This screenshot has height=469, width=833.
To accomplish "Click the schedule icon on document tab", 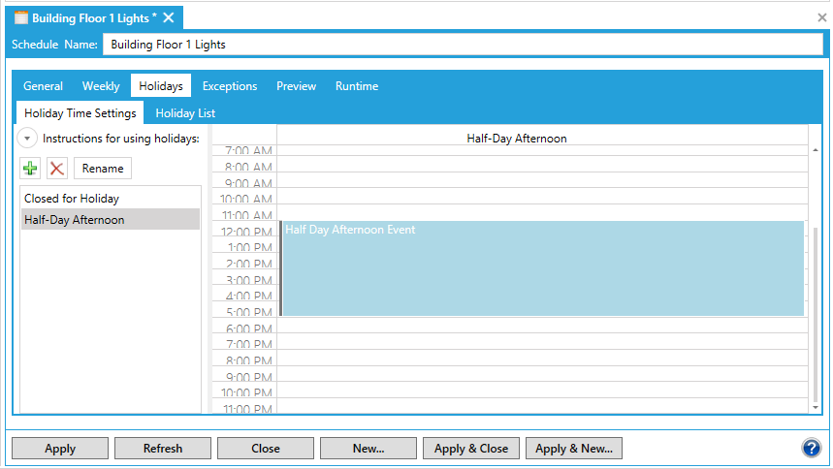I will [x=20, y=18].
